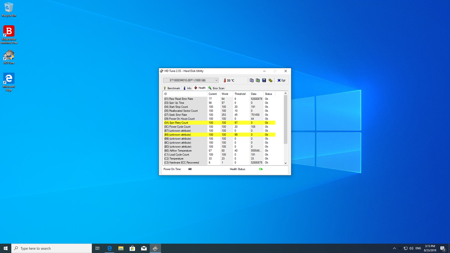
Task: Click the Type here to search field
Action: pos(53,248)
